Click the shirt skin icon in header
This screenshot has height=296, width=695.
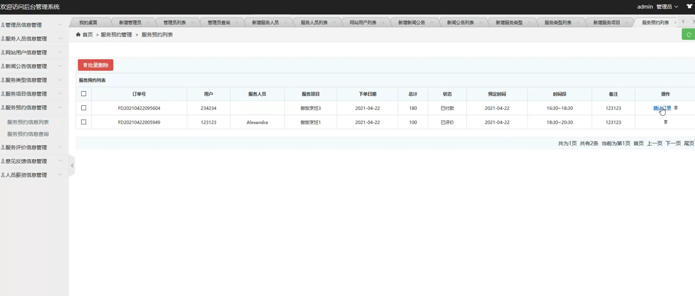point(689,6)
